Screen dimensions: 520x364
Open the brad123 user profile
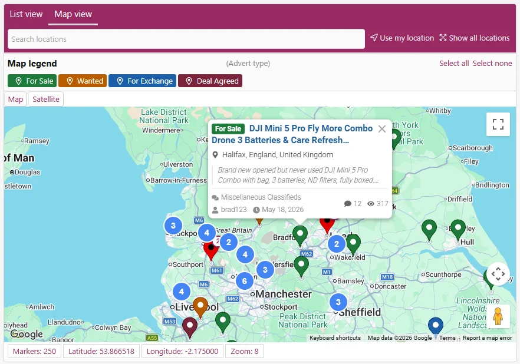coord(234,210)
